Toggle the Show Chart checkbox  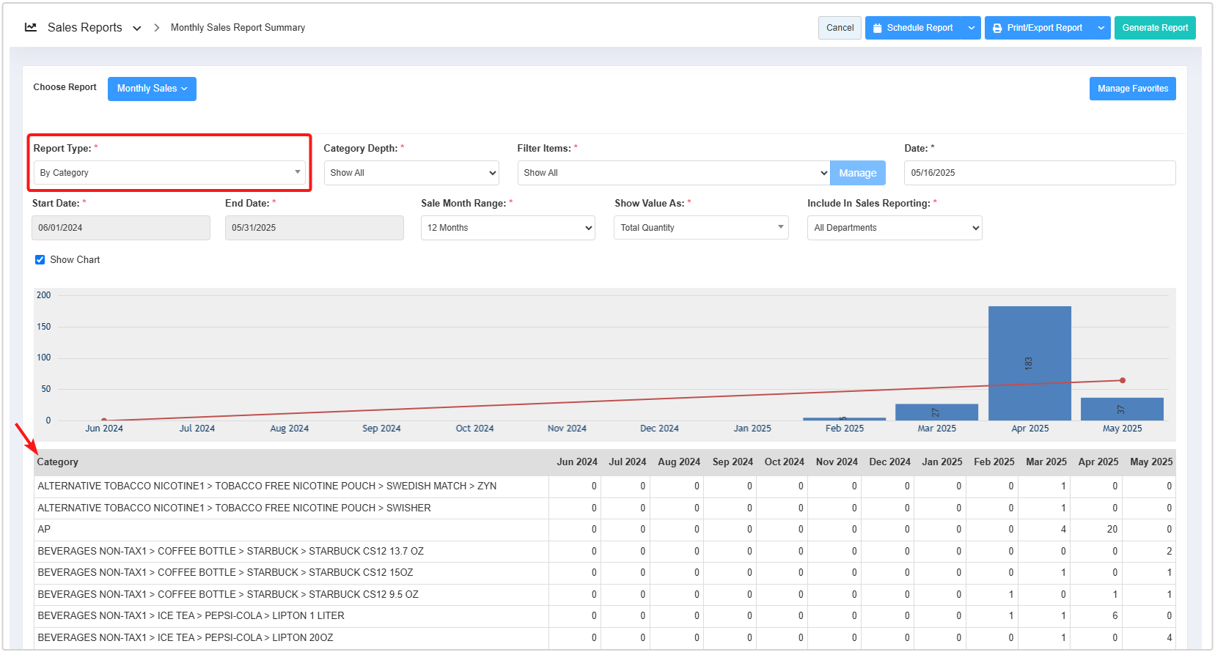click(x=40, y=260)
